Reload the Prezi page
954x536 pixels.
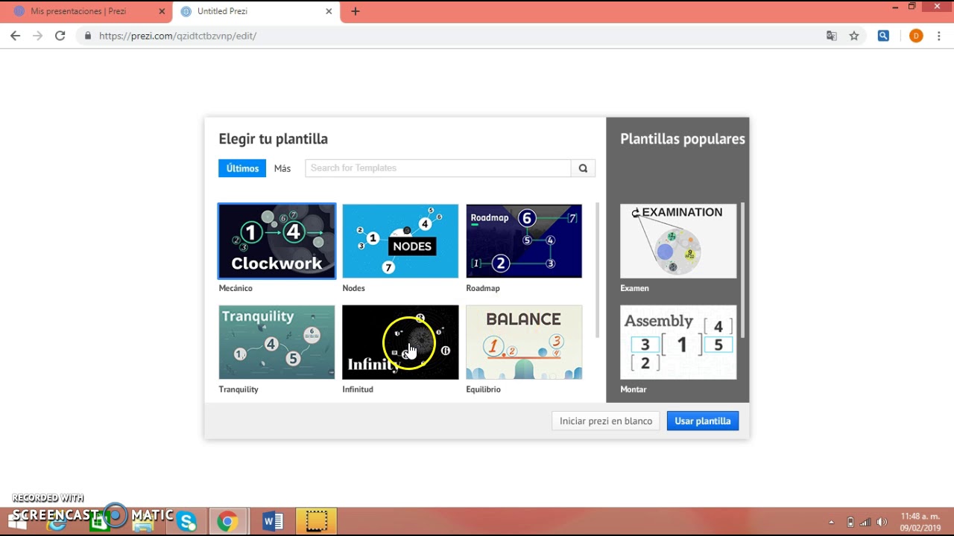coord(60,36)
